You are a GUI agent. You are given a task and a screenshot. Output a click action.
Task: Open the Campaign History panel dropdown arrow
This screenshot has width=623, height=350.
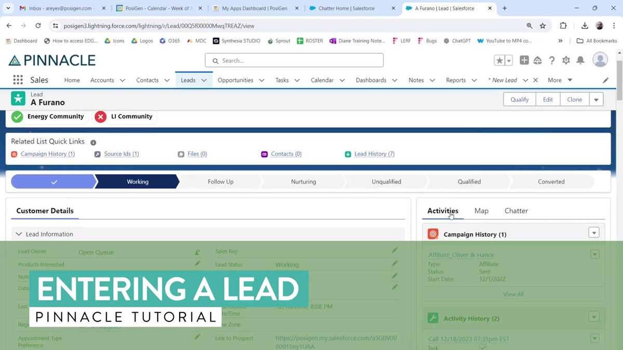594,233
